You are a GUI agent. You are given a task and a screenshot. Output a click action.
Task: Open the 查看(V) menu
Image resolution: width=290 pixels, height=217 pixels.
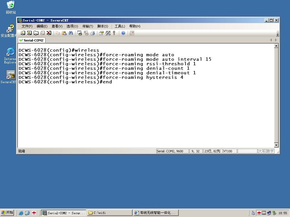[x=57, y=26]
